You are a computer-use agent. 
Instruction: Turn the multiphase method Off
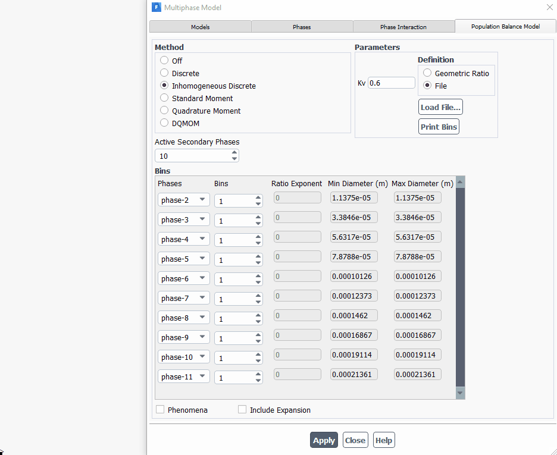(x=164, y=60)
